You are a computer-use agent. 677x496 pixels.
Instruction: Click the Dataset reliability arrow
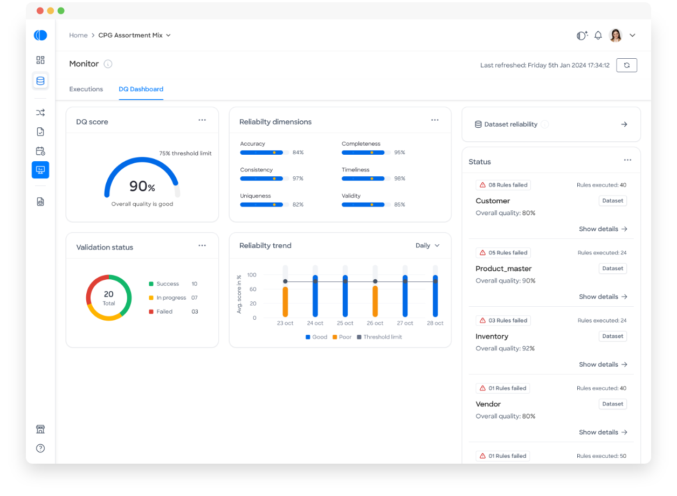(x=624, y=125)
